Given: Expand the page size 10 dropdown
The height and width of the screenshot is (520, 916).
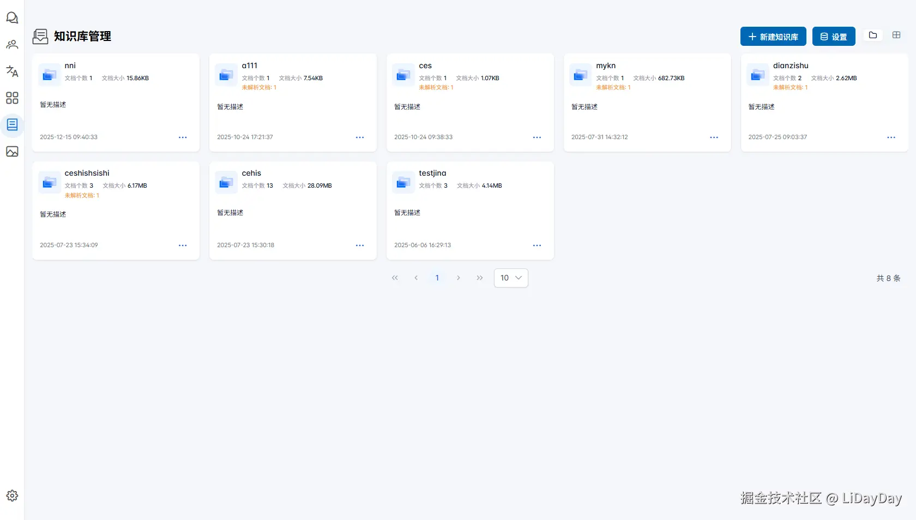Looking at the screenshot, I should coord(511,278).
